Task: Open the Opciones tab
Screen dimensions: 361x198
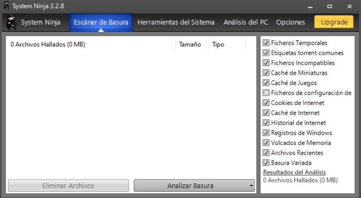Action: [291, 22]
